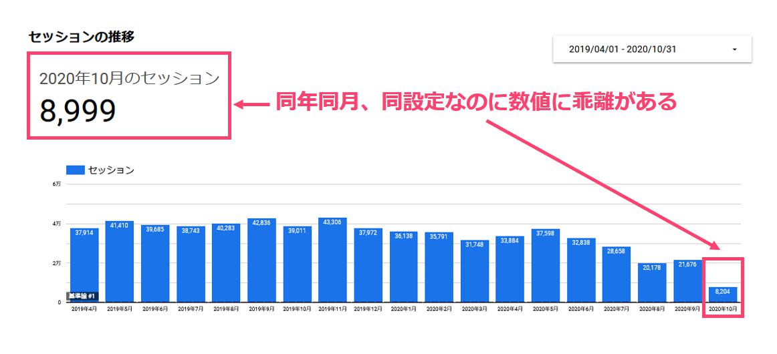This screenshot has width=777, height=354.
Task: Select the セッション legend label
Action: point(111,170)
